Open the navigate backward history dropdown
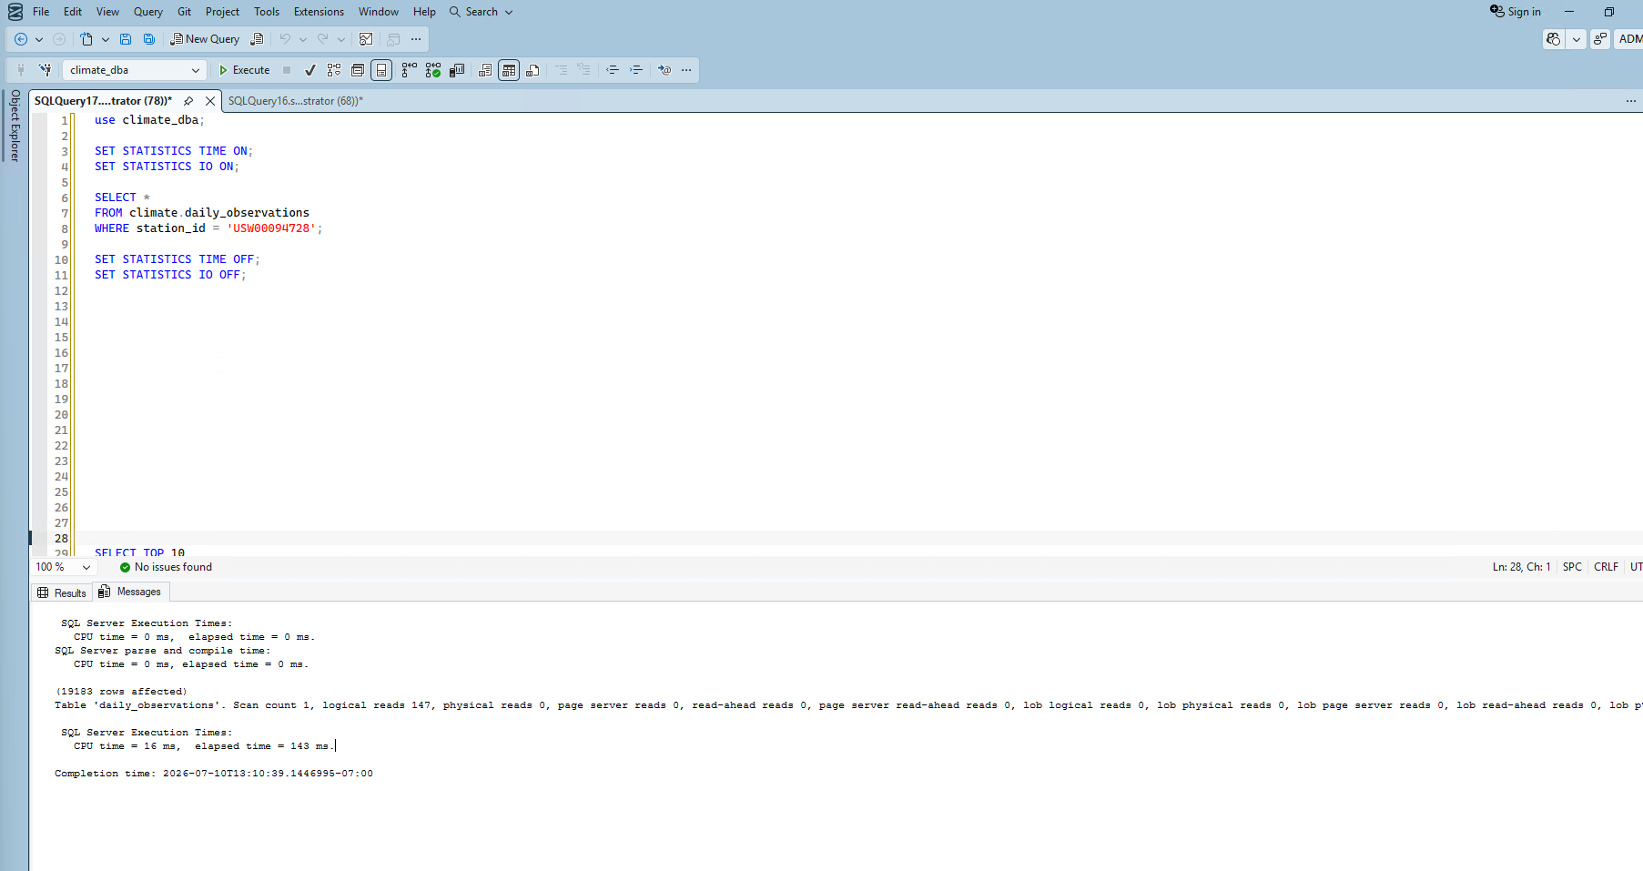 [39, 39]
